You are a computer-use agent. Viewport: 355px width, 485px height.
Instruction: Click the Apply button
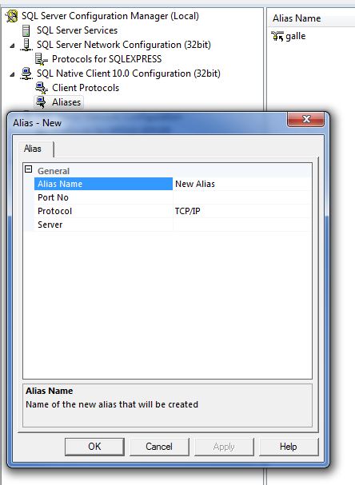click(x=224, y=447)
